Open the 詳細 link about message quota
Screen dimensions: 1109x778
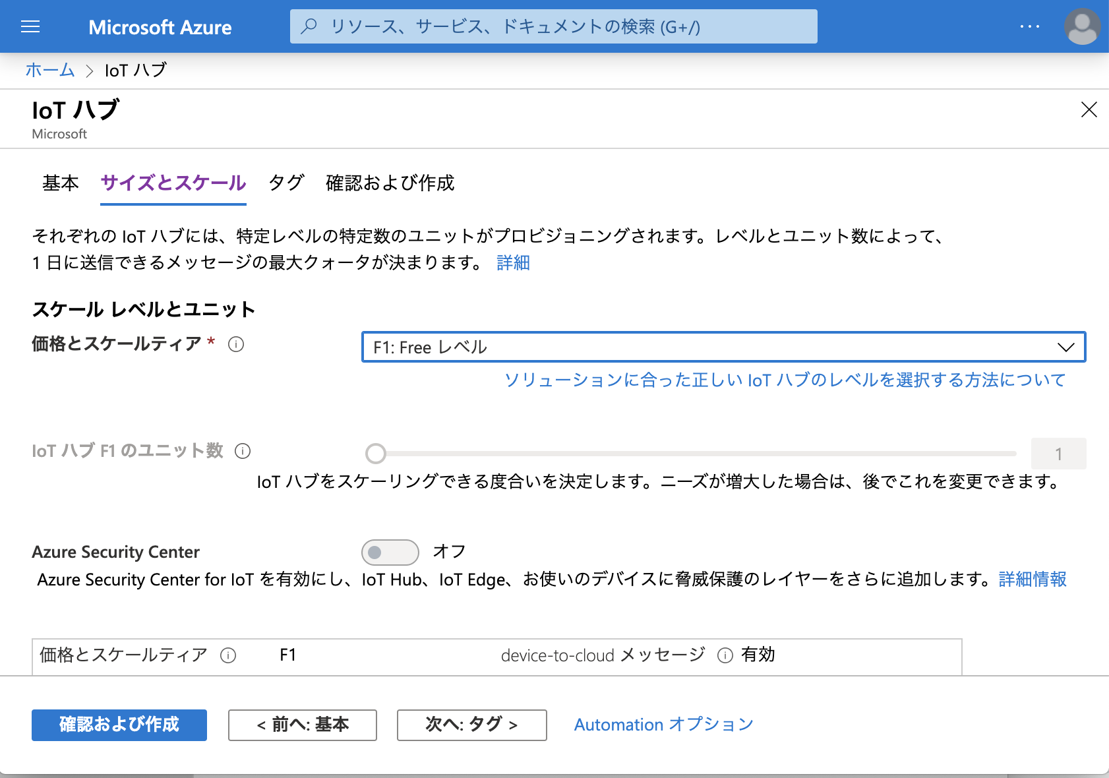tap(513, 263)
